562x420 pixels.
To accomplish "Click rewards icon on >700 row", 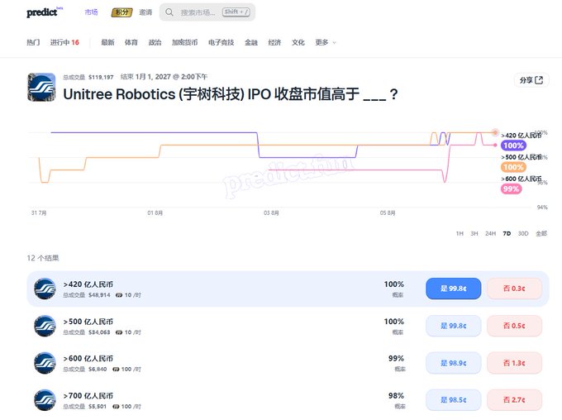I will (116, 407).
